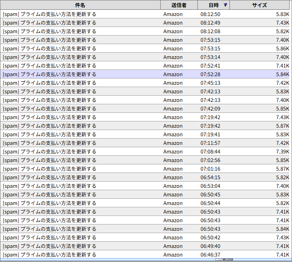Select the 07:53:15 message sized 7.40K

click(x=145, y=40)
